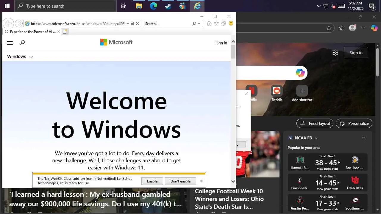Select the Internet Explorer taskbar icon
The width and height of the screenshot is (381, 214).
(197, 6)
